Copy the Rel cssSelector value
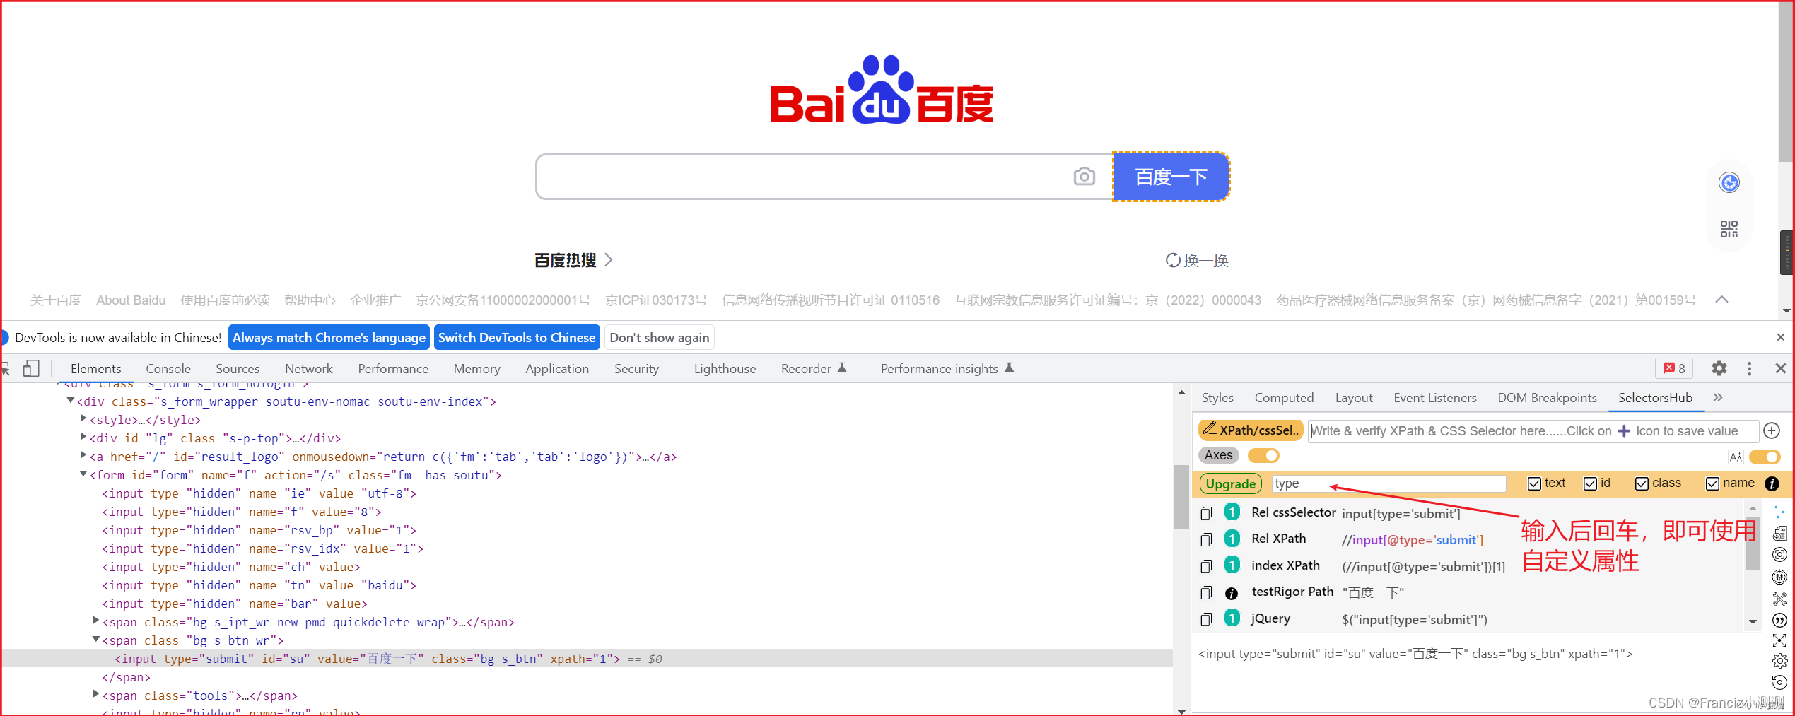1795x716 pixels. point(1207,513)
